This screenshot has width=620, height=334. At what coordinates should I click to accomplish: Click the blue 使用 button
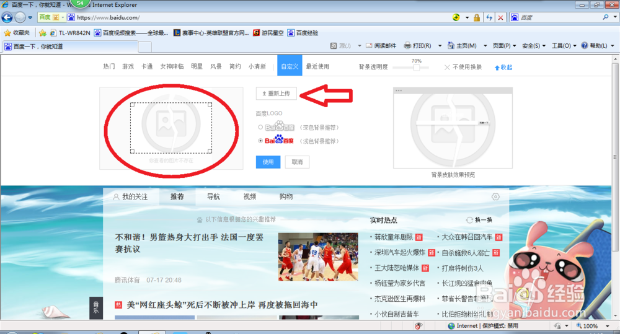coord(268,162)
